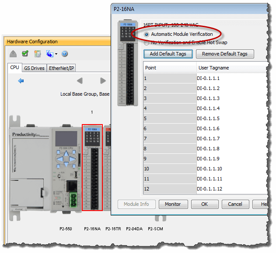The width and height of the screenshot is (276, 253).
Task: Click the P2-SCM label below the rack
Action: click(x=156, y=229)
